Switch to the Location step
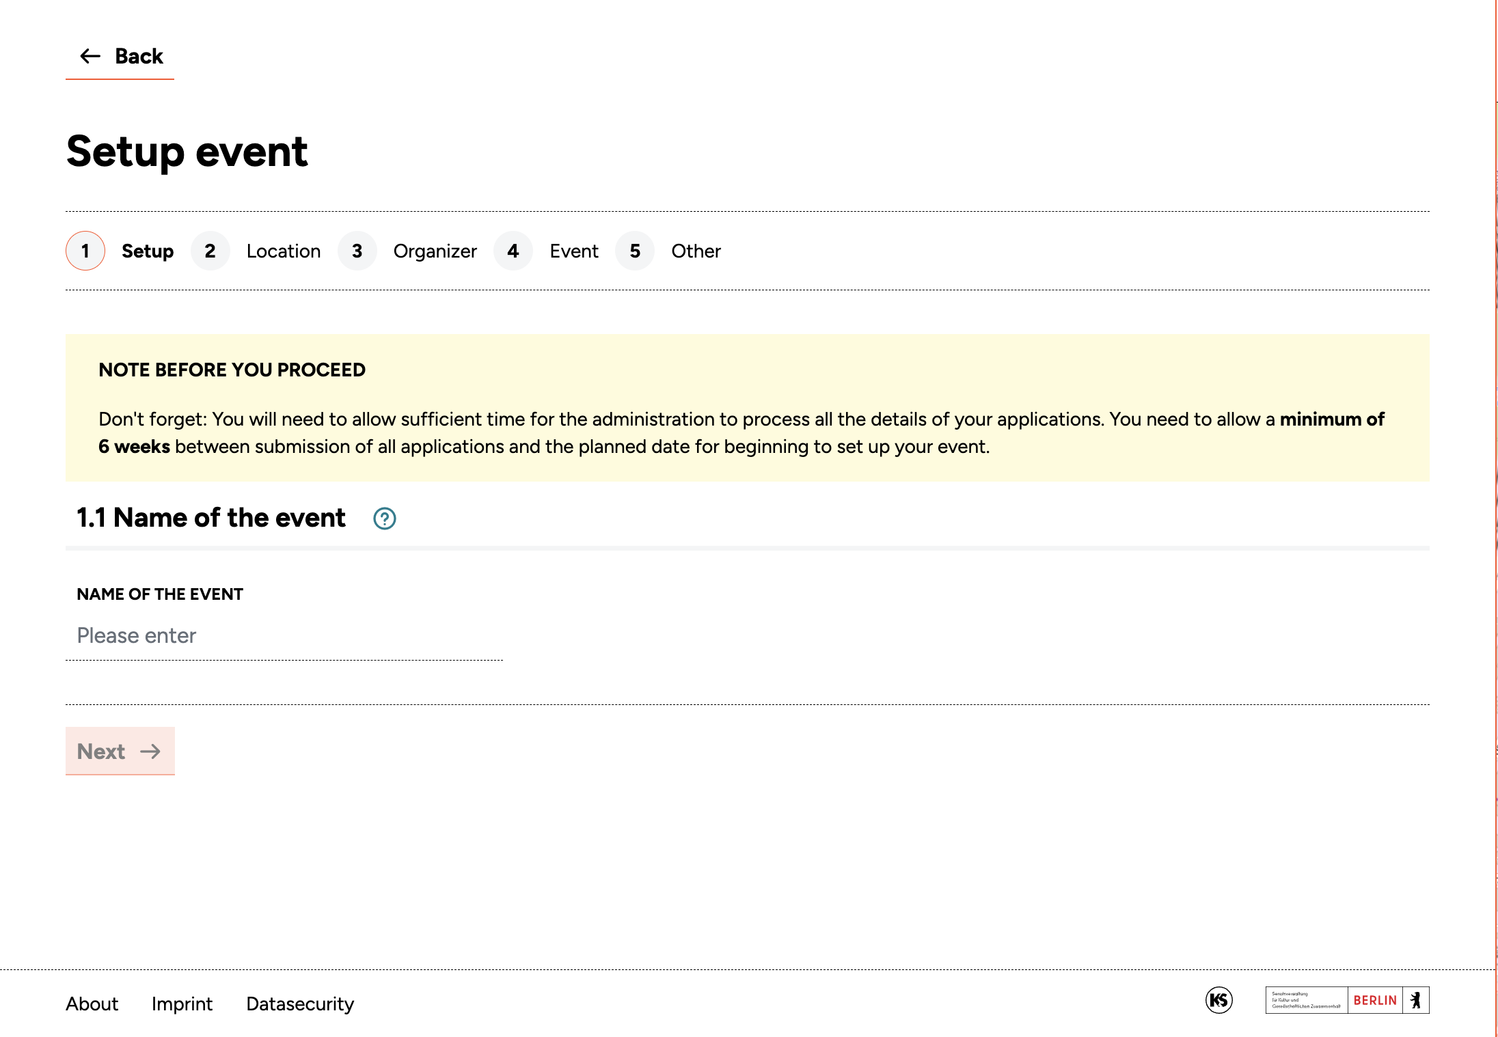This screenshot has height=1037, width=1498. 284,251
